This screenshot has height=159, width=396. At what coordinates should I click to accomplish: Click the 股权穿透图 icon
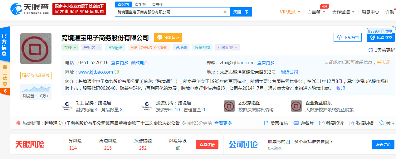coord(229,106)
